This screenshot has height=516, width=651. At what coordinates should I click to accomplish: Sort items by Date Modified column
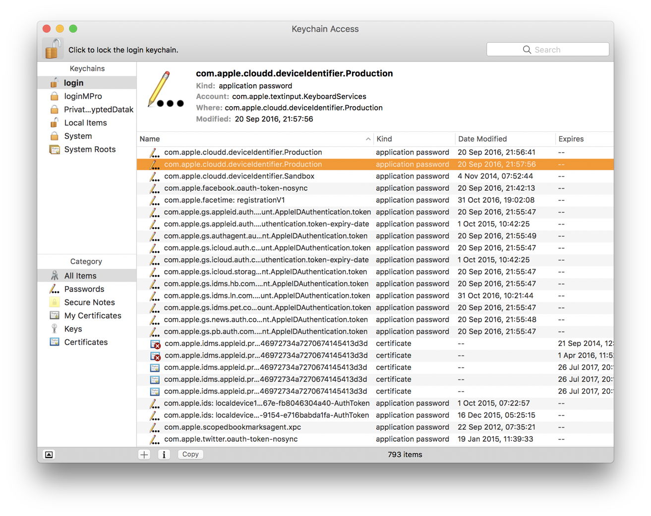pyautogui.click(x=503, y=139)
